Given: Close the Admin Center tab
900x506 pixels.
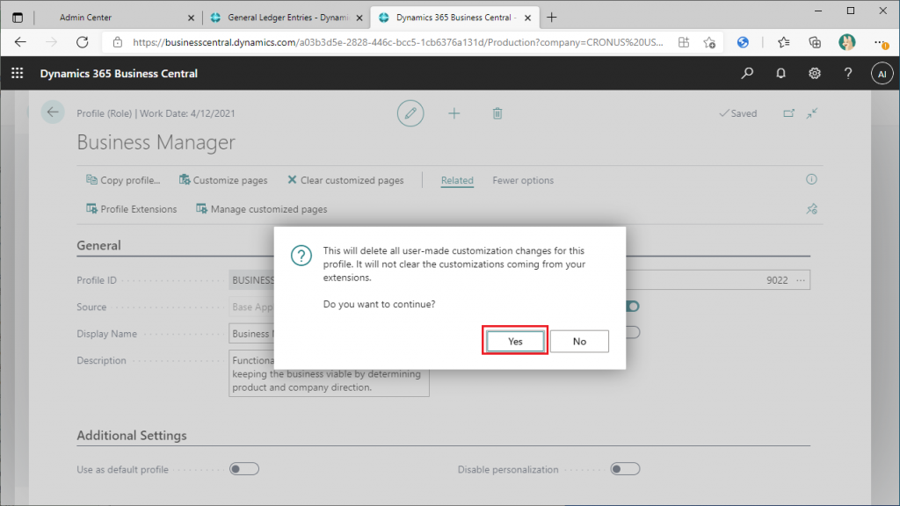Looking at the screenshot, I should tap(191, 18).
